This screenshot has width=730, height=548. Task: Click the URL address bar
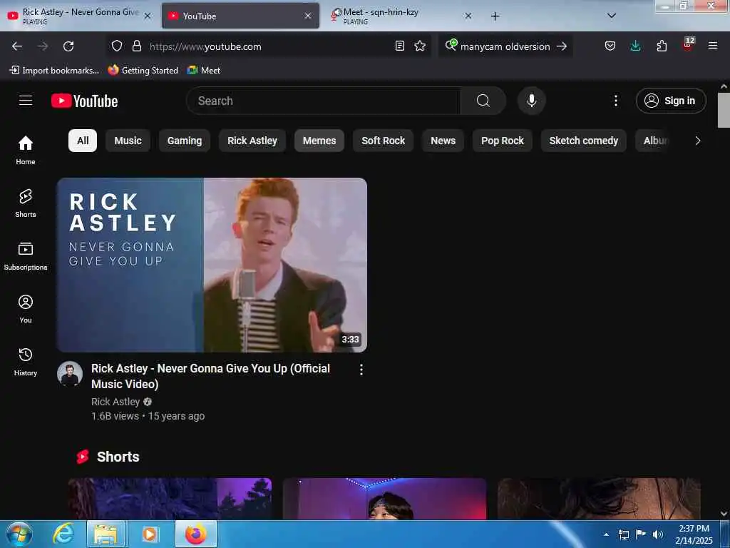269,46
